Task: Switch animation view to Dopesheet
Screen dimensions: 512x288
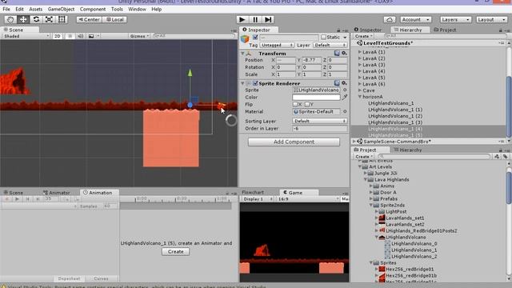Action: pyautogui.click(x=70, y=278)
